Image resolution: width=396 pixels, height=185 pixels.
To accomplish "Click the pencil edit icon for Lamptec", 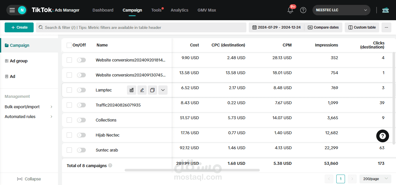I will point(142,90).
